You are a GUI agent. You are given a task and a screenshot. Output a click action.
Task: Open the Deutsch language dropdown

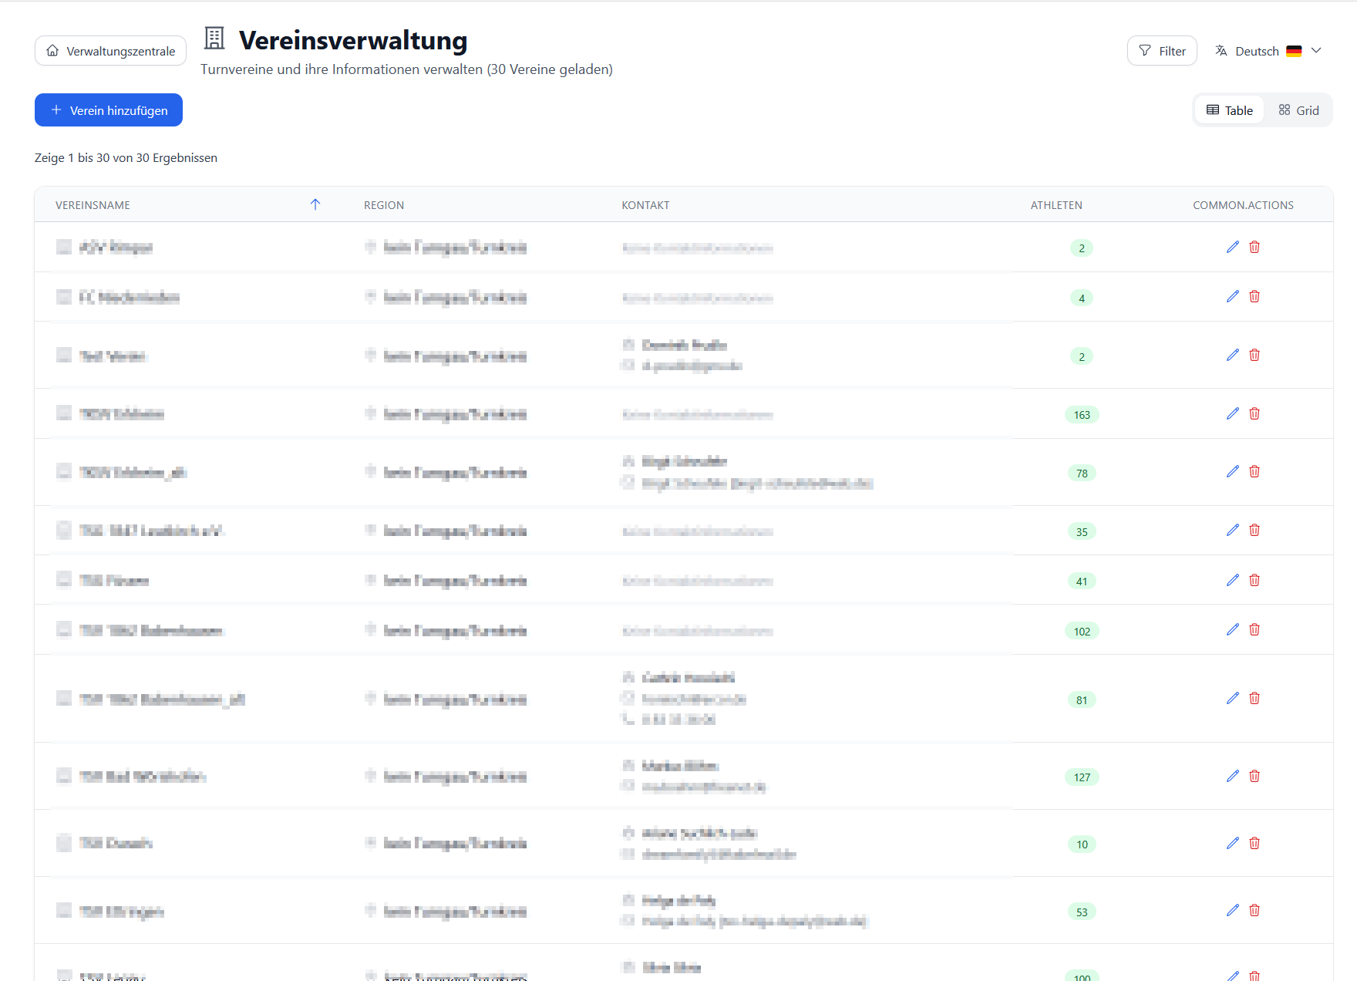click(x=1268, y=51)
